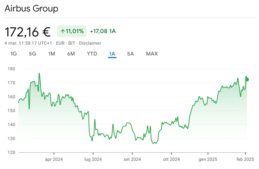This screenshot has height=169, width=259.
Task: Click the 4 mar timestamp text
Action: (28, 43)
